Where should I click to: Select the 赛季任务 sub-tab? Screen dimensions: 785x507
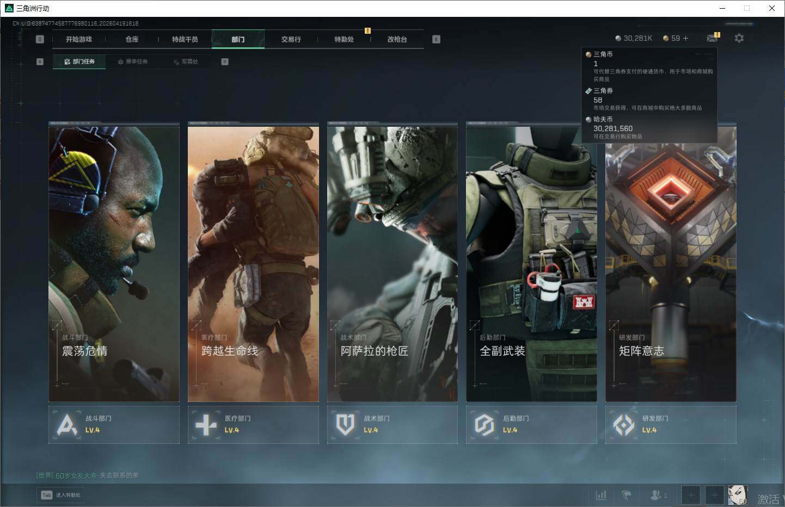coord(133,61)
